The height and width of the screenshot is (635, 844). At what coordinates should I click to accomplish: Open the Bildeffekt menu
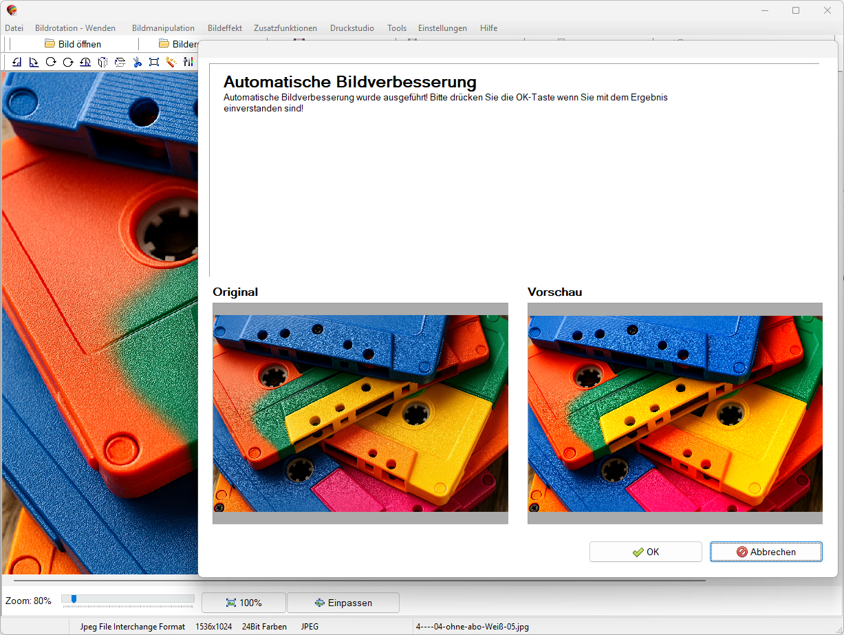224,28
